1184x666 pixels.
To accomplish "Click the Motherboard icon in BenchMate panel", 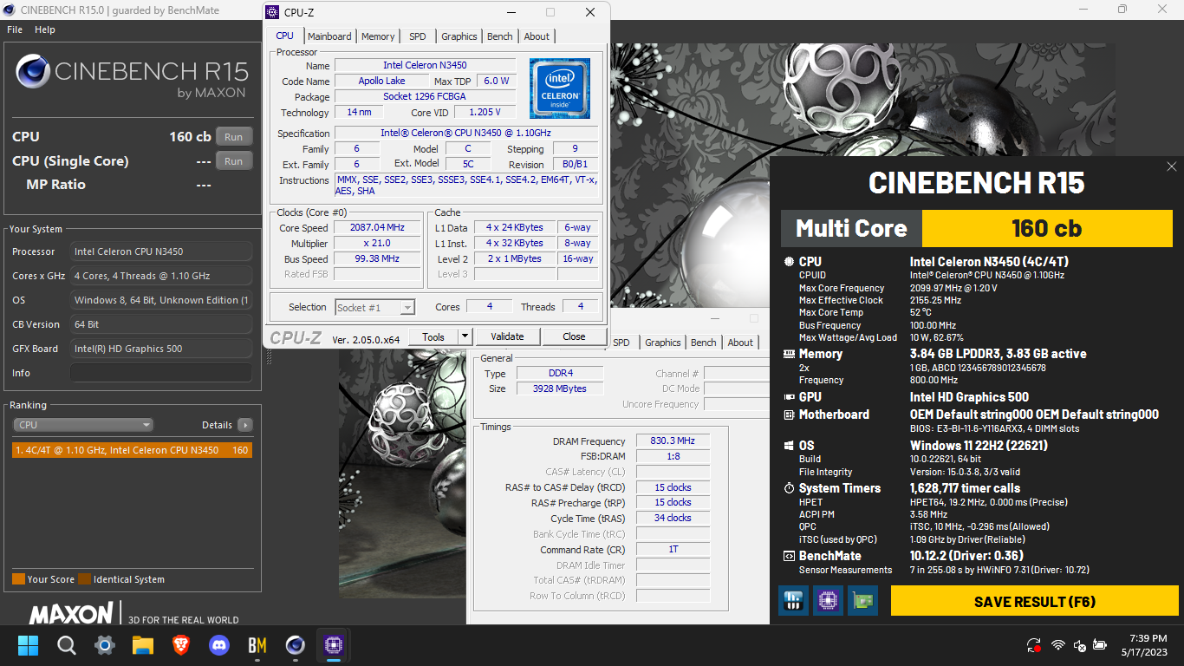I will pyautogui.click(x=789, y=415).
